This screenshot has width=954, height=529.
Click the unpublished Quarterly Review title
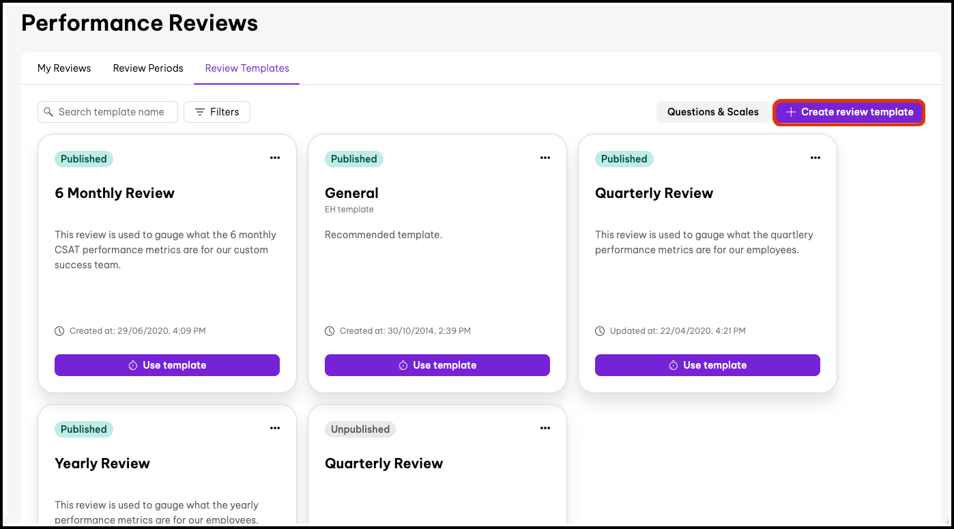[x=384, y=463]
